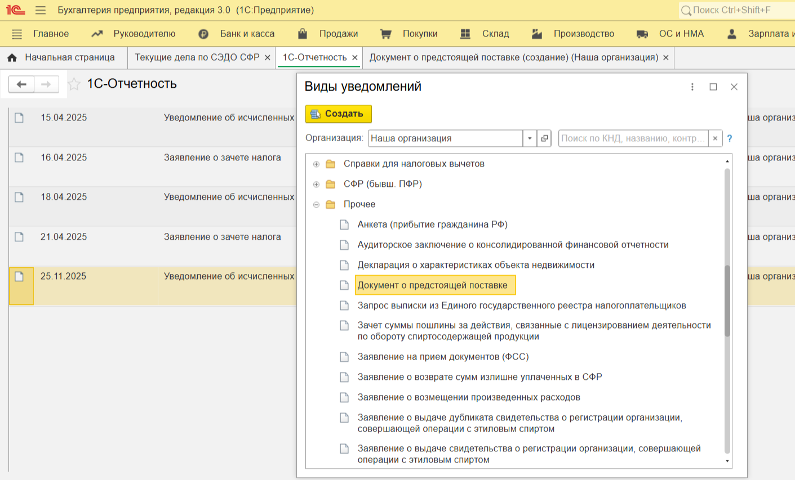Click the blue help question mark
The image size is (795, 480).
730,138
